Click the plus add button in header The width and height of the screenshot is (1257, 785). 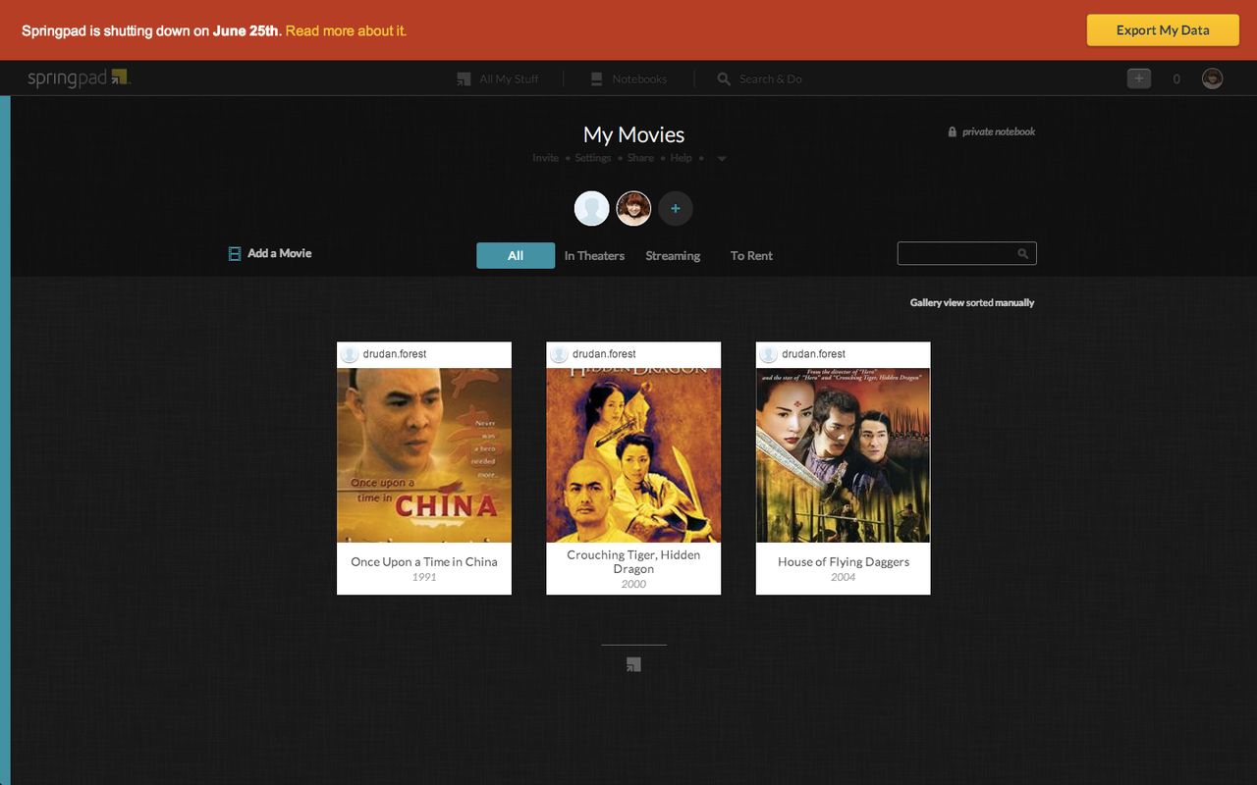click(x=1139, y=78)
